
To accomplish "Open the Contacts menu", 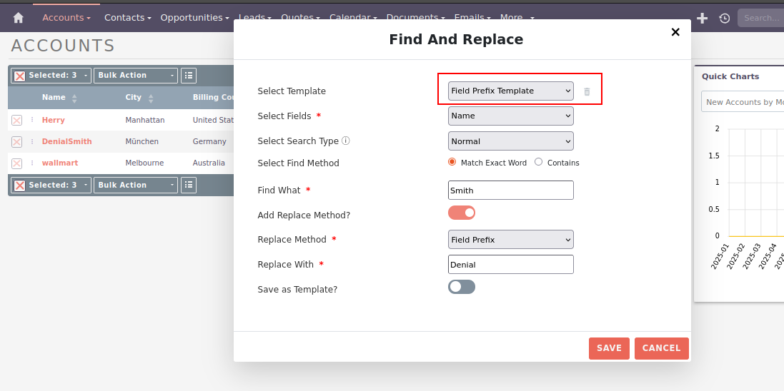I will point(127,17).
